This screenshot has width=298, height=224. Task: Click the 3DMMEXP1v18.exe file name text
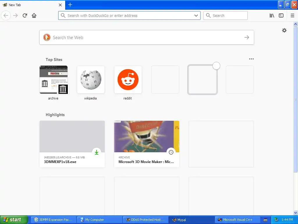tap(60, 162)
